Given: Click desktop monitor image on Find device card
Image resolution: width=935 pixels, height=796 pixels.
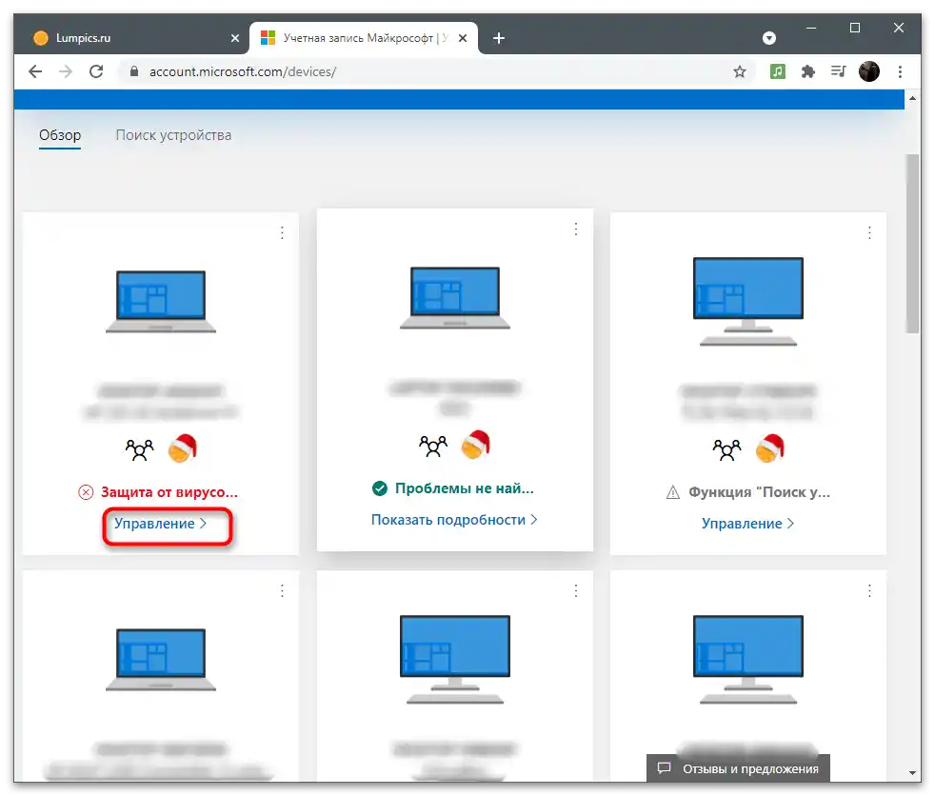Looking at the screenshot, I should click(x=747, y=302).
